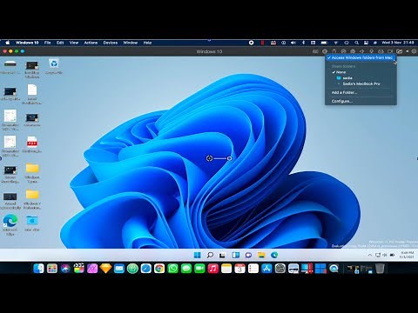Click the keyboard icon in Parallels toolbar
418x313 pixels.
point(315,51)
